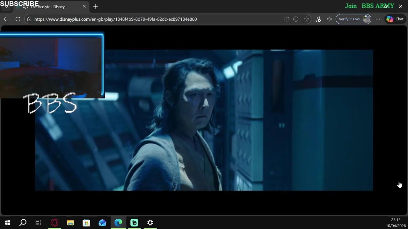Open the Favourites list icon
Image resolution: width=408 pixels, height=229 pixels.
(x=329, y=19)
